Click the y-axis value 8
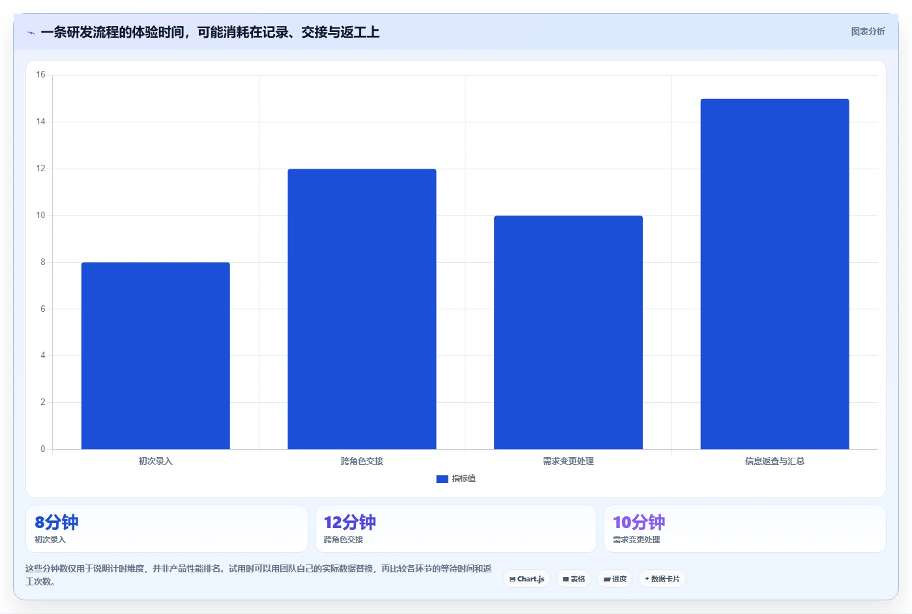 (x=43, y=262)
